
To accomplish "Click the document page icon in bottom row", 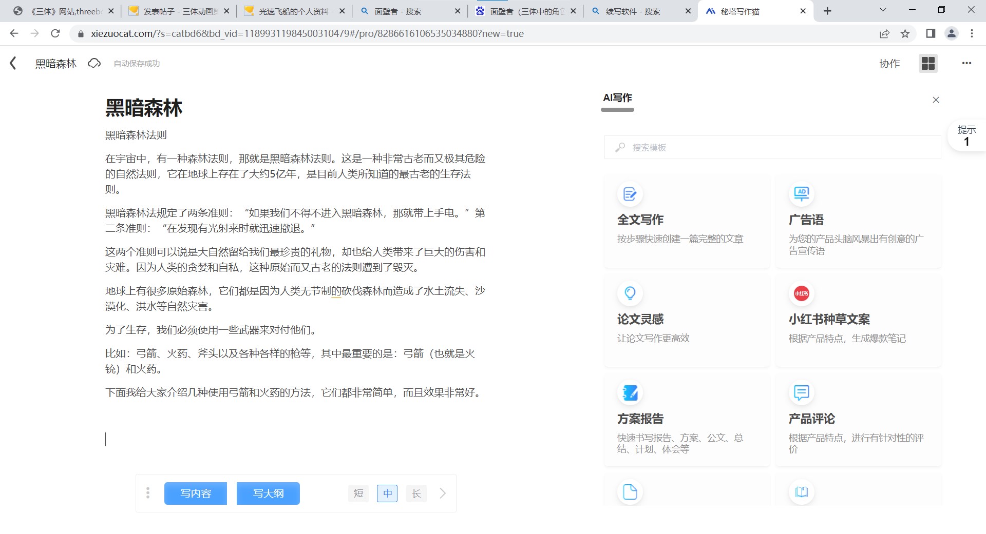I will click(630, 492).
